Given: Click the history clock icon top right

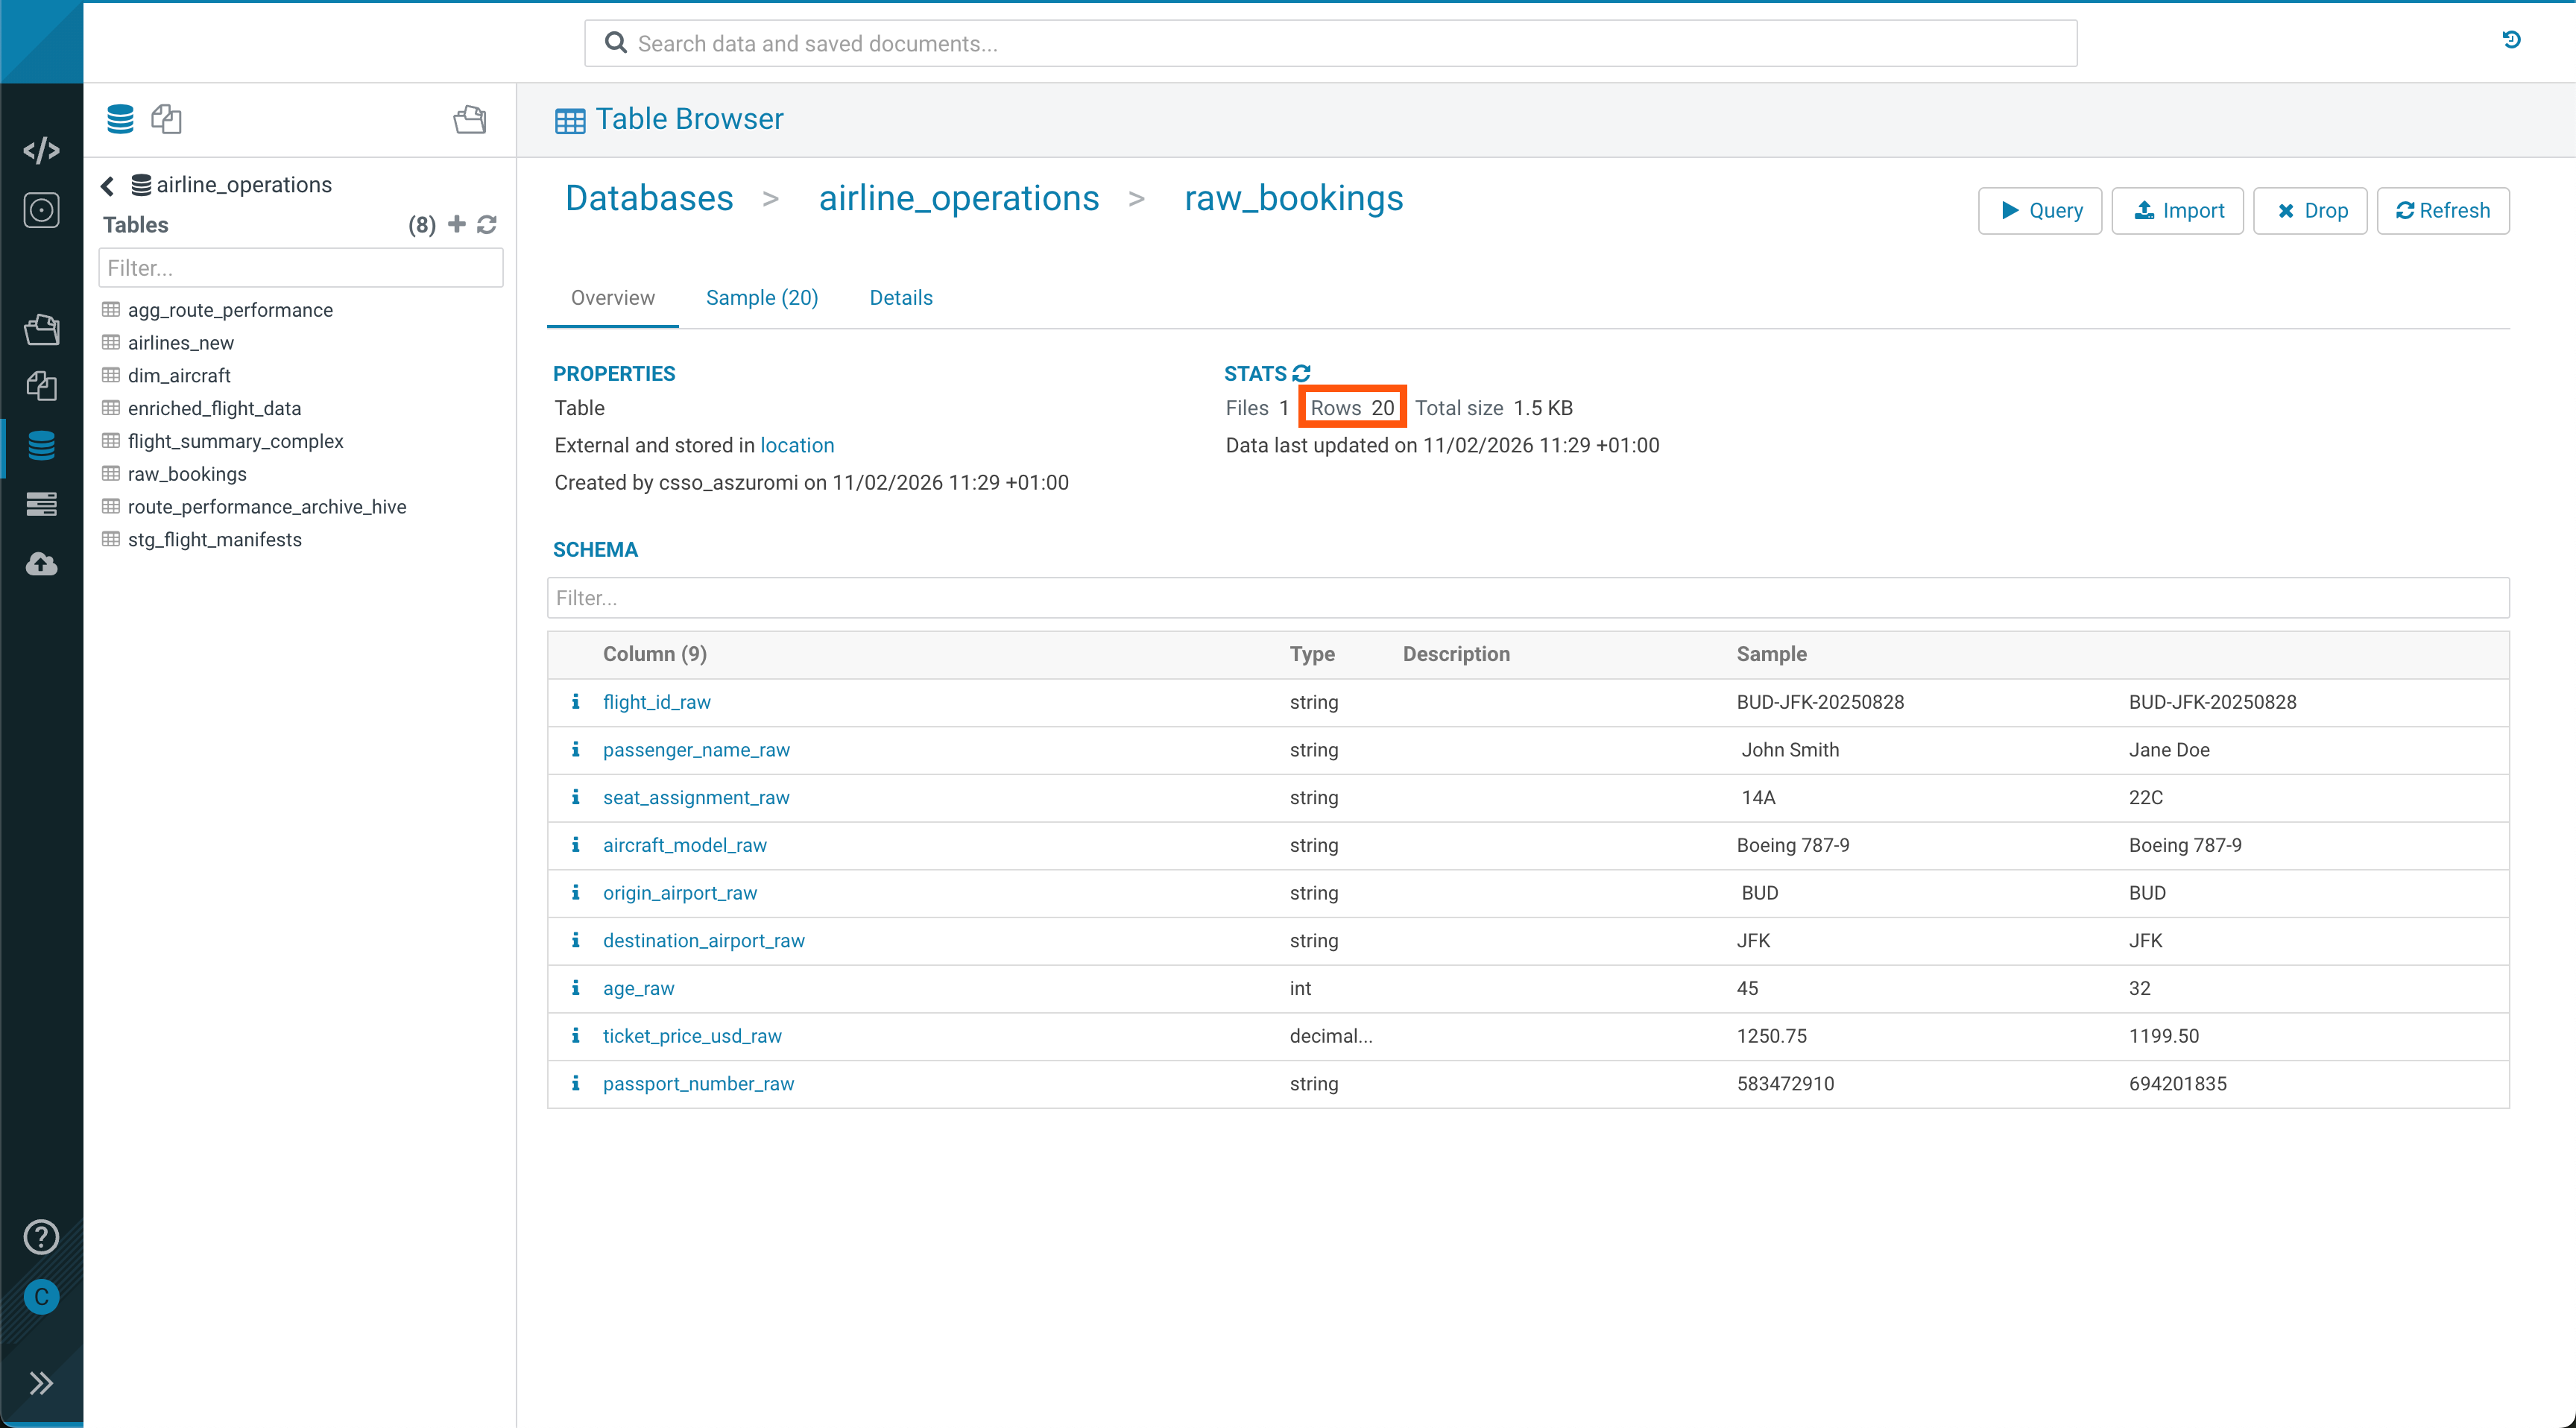Looking at the screenshot, I should point(2511,40).
